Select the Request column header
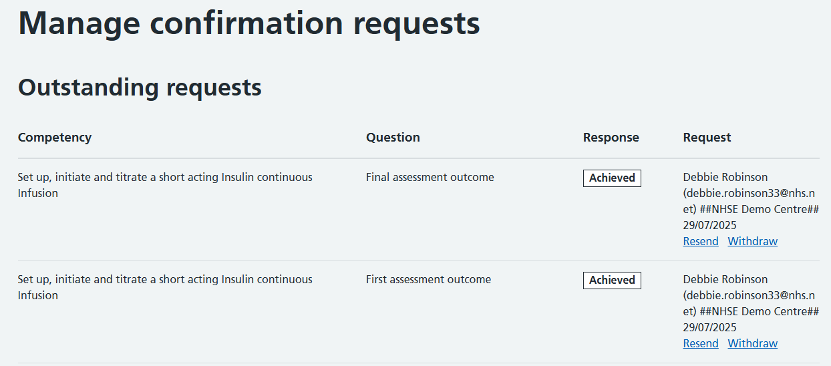Screen dimensions: 831x366 click(x=707, y=138)
